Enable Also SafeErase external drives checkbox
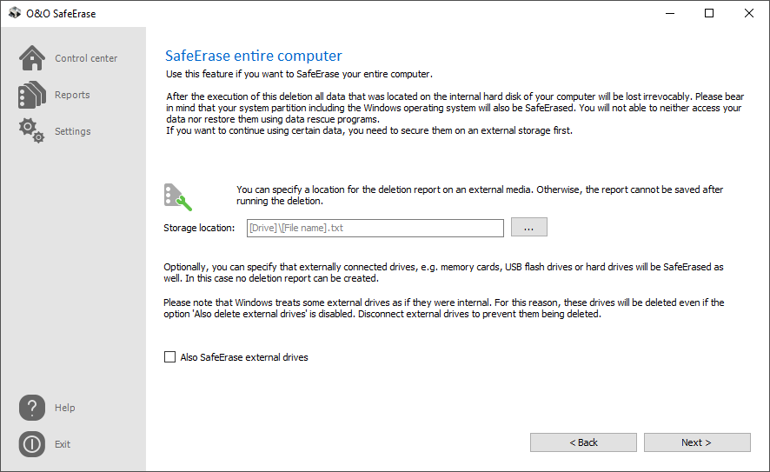770x472 pixels. coord(169,357)
